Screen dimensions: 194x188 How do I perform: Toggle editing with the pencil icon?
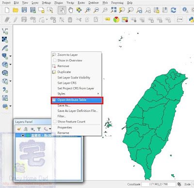click(16, 20)
